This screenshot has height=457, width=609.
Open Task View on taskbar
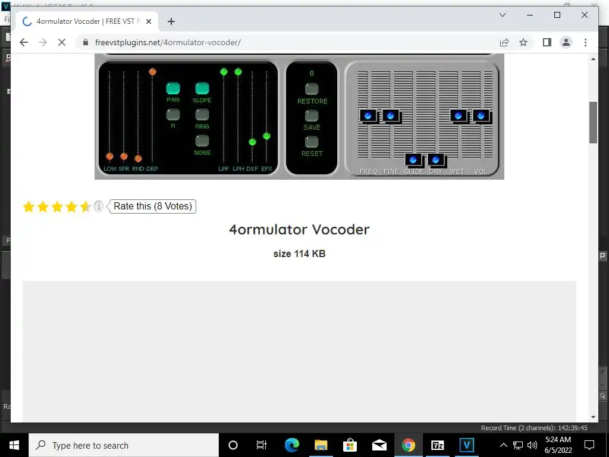(262, 445)
